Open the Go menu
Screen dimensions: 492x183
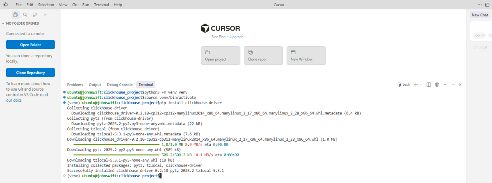click(75, 5)
